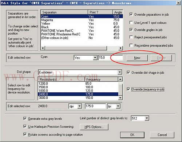Viewport: 182px width, 142px height.
Task: Close the Edit Style dialog window
Action: [178, 3]
